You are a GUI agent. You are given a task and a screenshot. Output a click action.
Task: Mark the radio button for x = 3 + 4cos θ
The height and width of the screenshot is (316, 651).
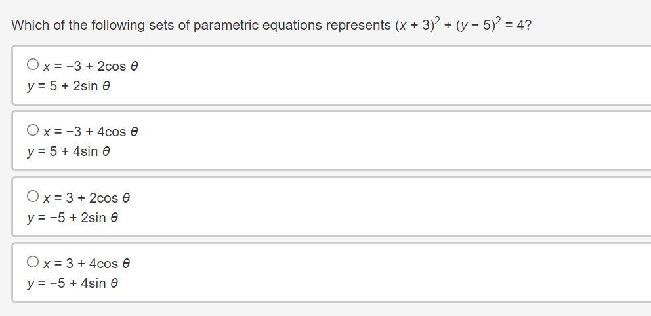33,262
